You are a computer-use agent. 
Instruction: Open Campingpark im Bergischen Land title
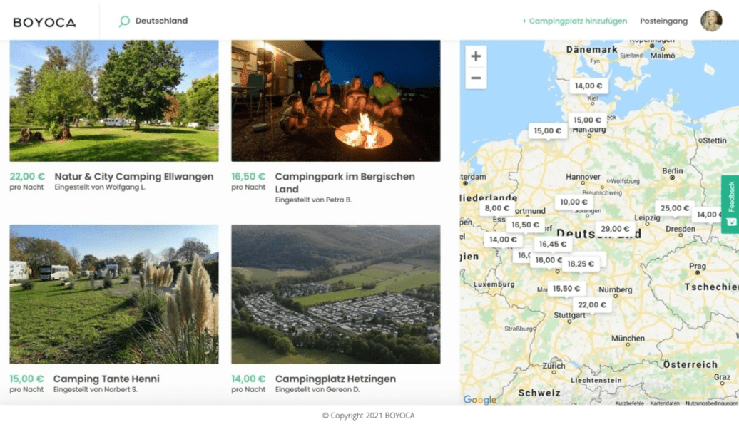click(x=345, y=182)
